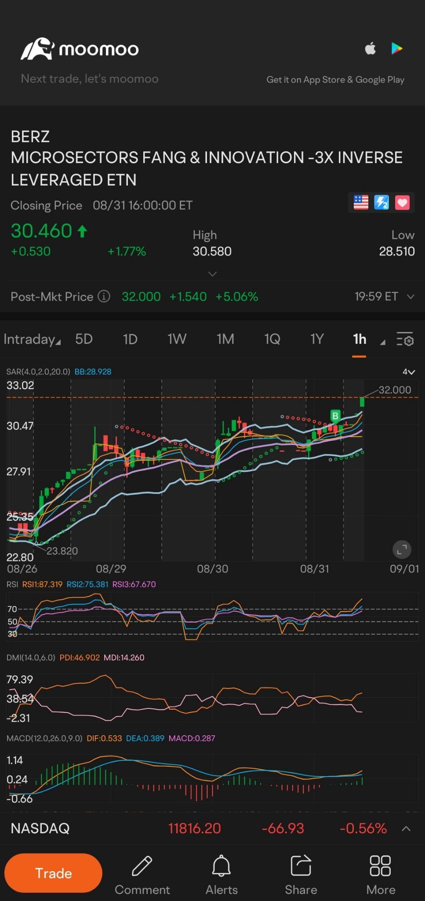
Task: Select the 1Q chart tab
Action: click(272, 339)
